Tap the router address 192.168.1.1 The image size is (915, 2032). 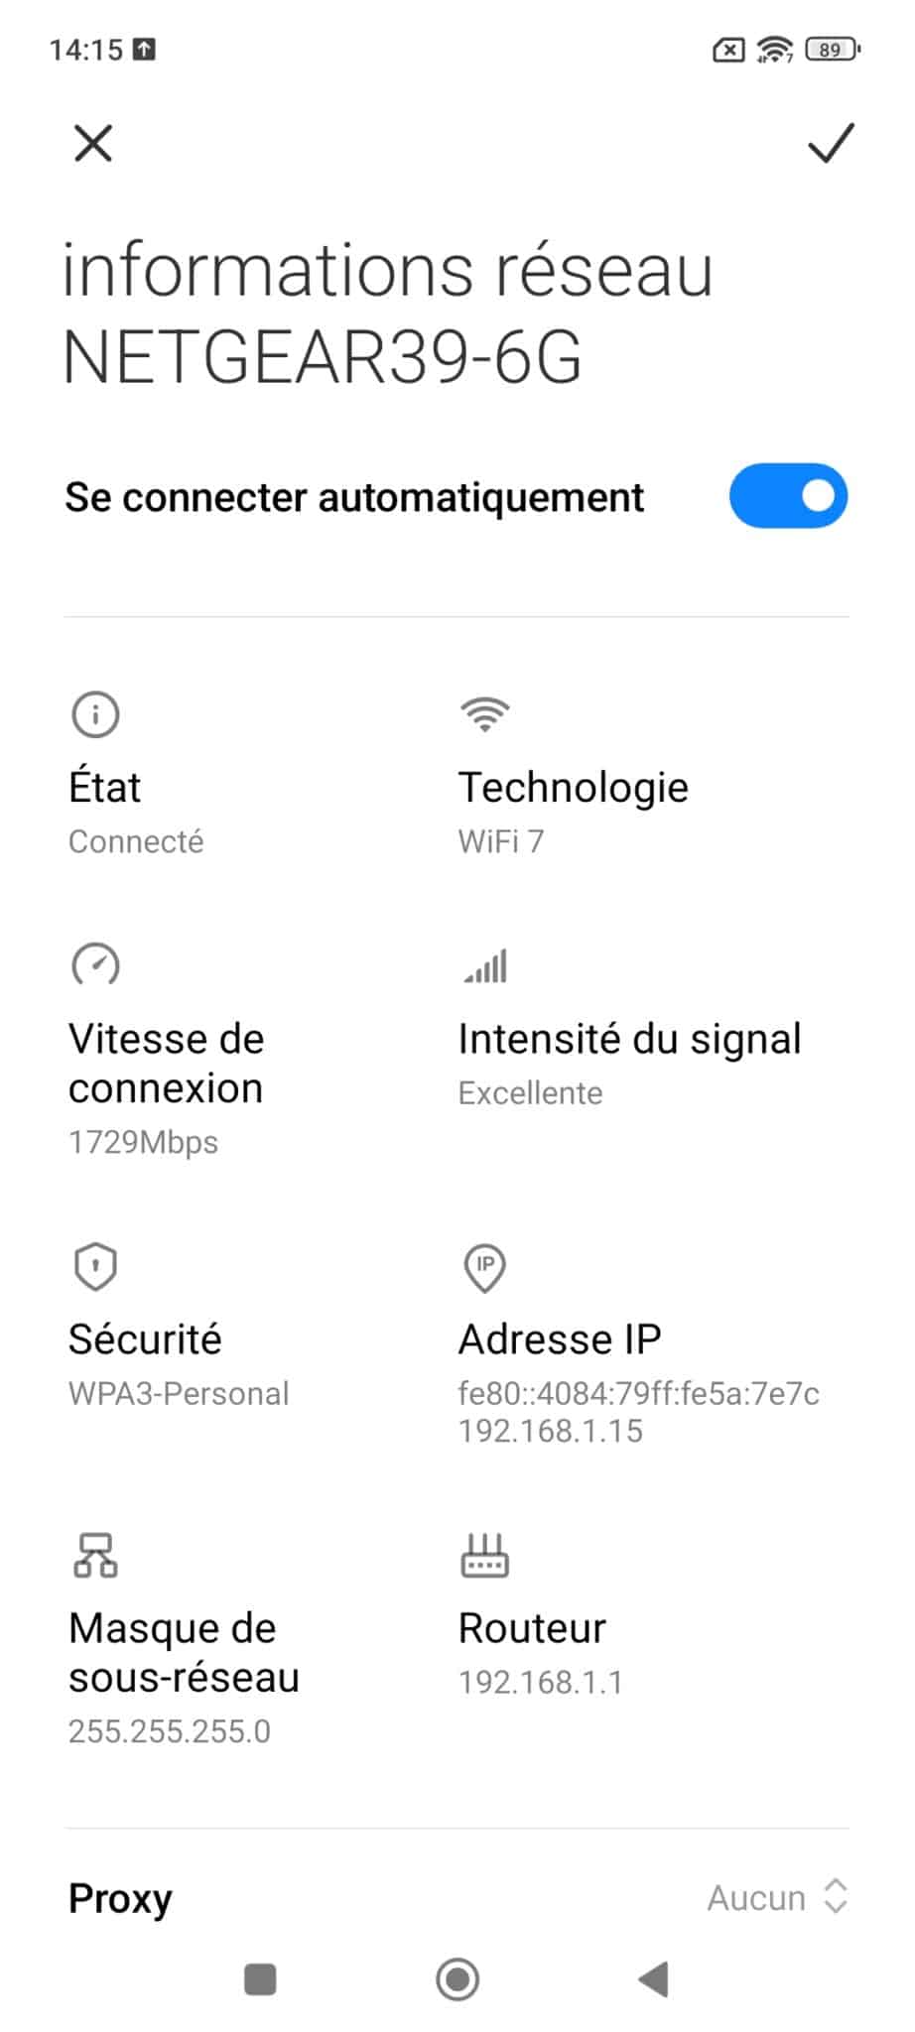pos(540,1682)
